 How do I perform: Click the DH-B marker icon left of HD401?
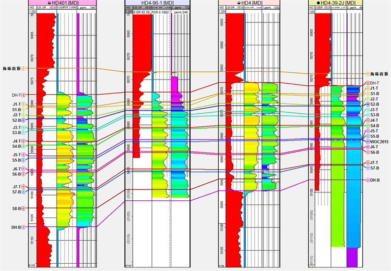click(x=23, y=227)
